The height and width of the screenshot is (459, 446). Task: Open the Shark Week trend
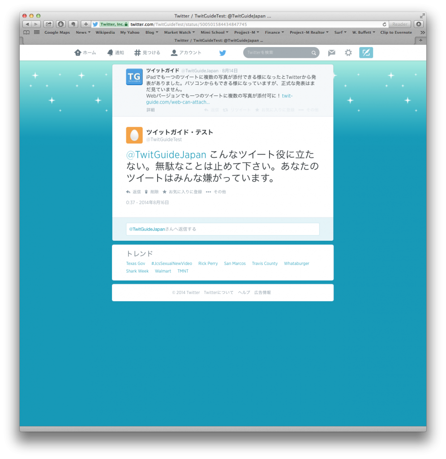137,271
